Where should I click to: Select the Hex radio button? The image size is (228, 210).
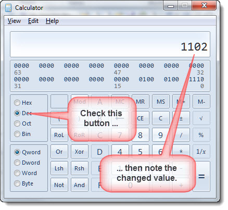17,103
